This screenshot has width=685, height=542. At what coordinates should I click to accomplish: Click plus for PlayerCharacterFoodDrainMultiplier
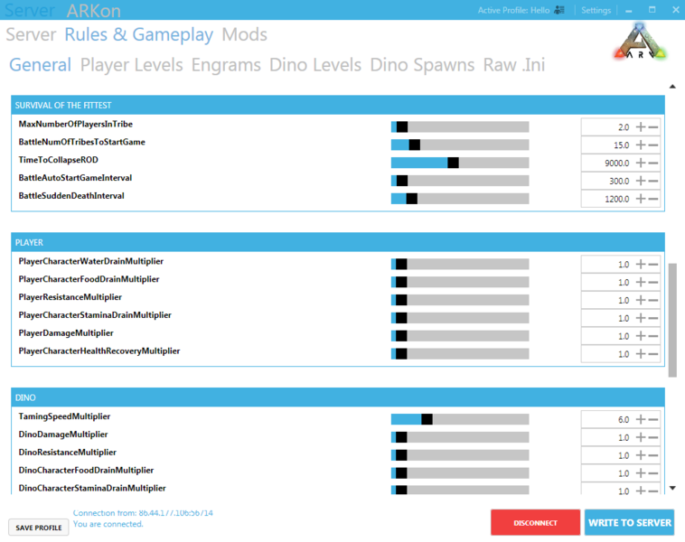pyautogui.click(x=641, y=282)
